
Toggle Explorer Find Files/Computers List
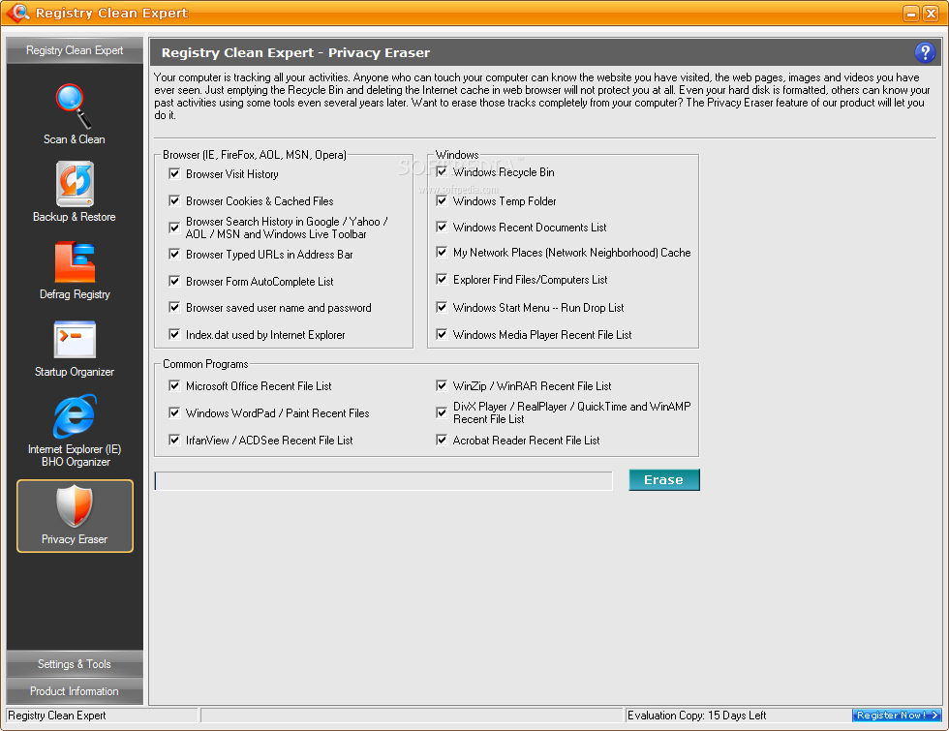(x=442, y=279)
